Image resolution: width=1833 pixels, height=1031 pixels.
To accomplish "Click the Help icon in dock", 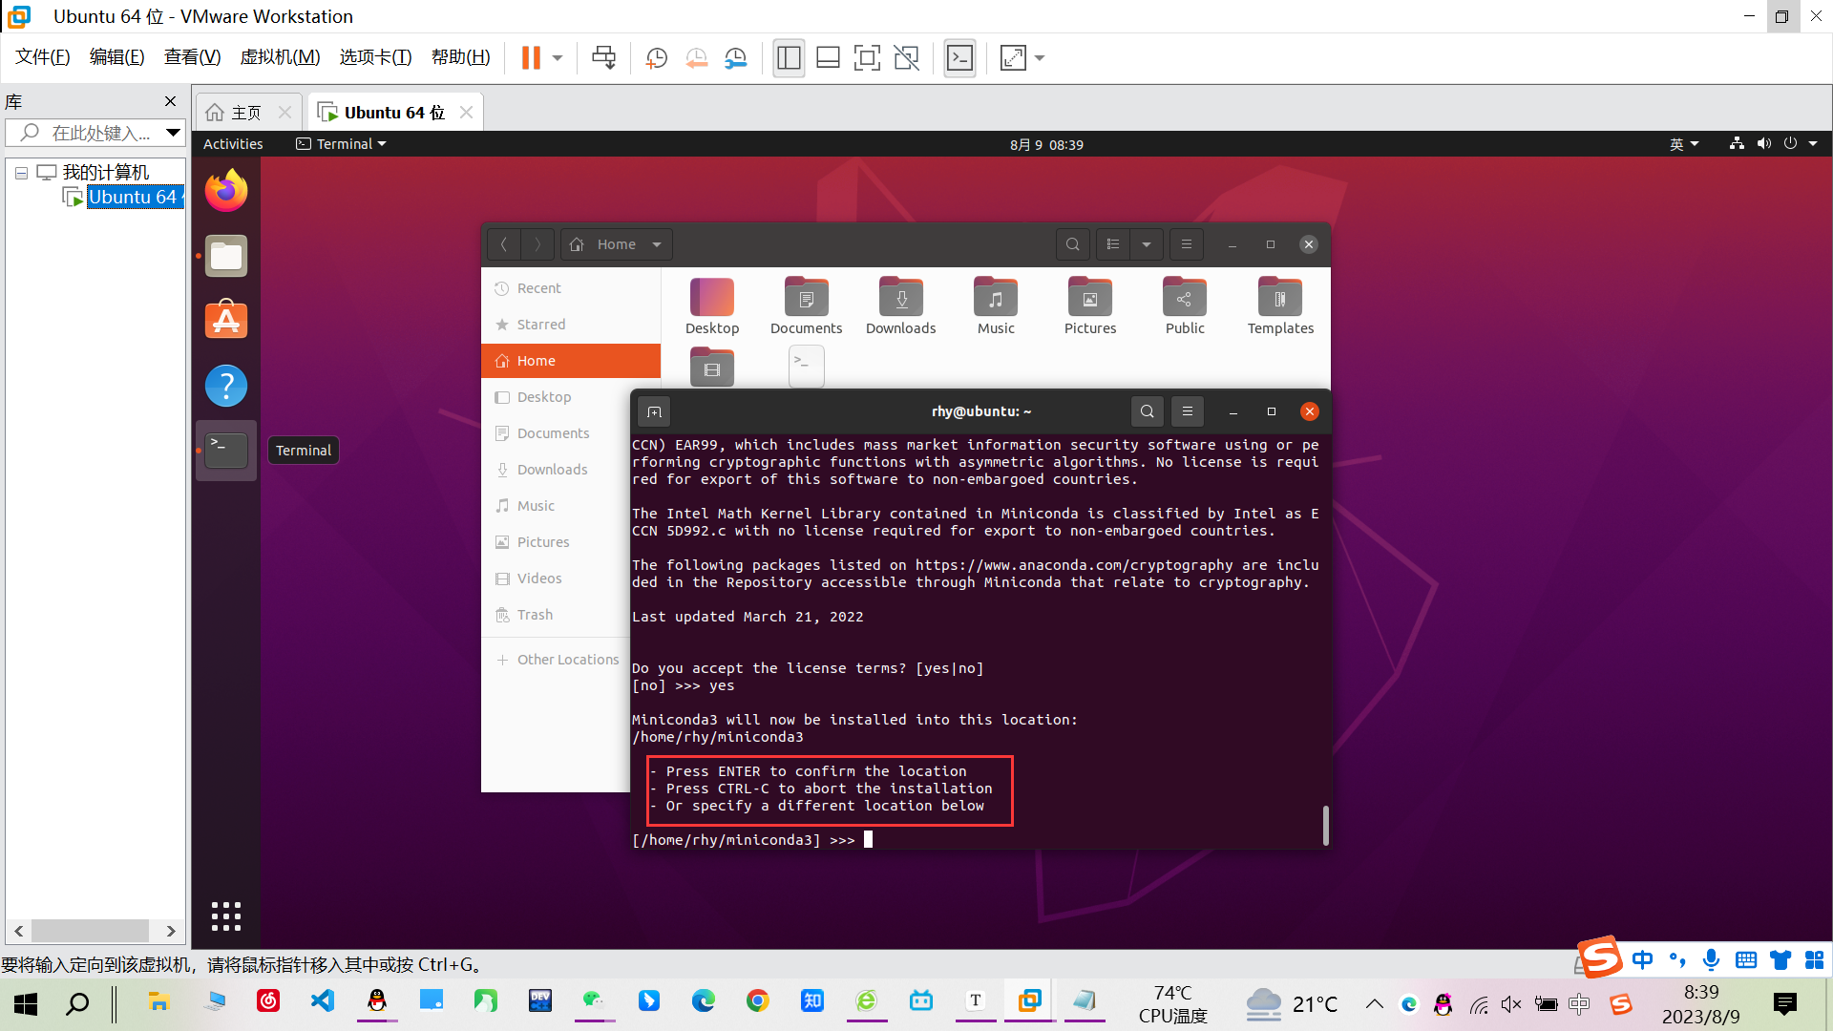I will 224,384.
